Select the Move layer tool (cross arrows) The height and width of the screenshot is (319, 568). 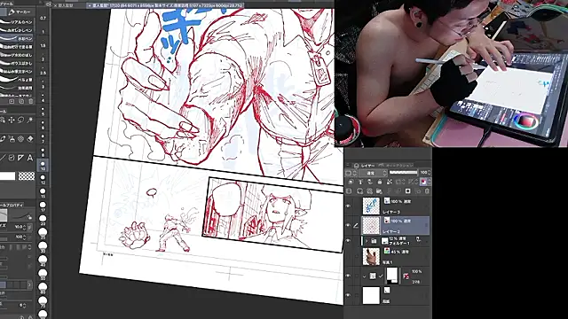coord(12,120)
